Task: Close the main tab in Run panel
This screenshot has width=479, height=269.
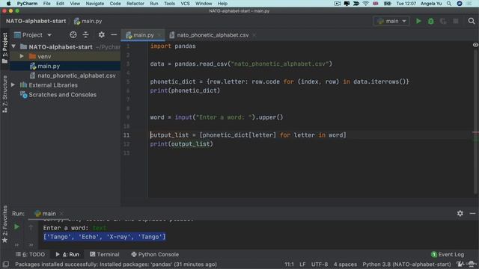Action: point(61,214)
